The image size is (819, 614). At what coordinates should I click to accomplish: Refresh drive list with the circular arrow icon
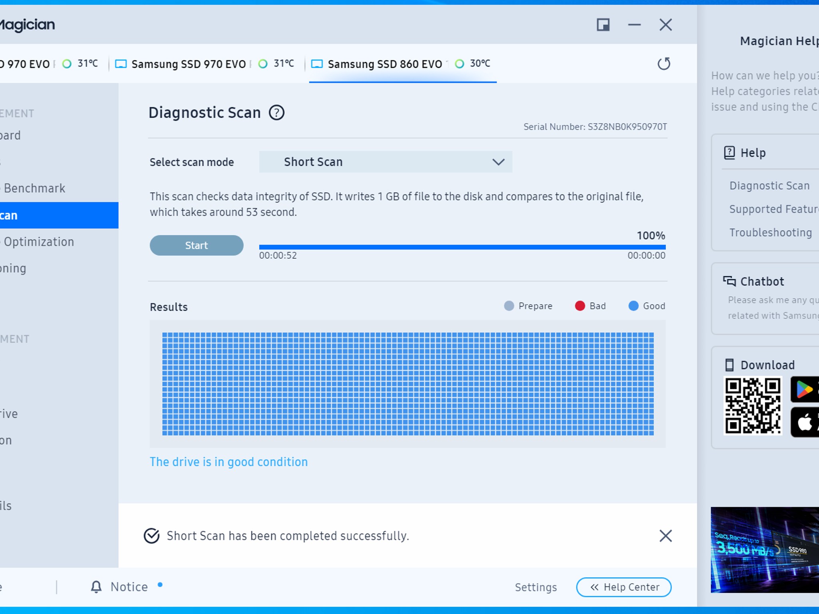point(664,64)
